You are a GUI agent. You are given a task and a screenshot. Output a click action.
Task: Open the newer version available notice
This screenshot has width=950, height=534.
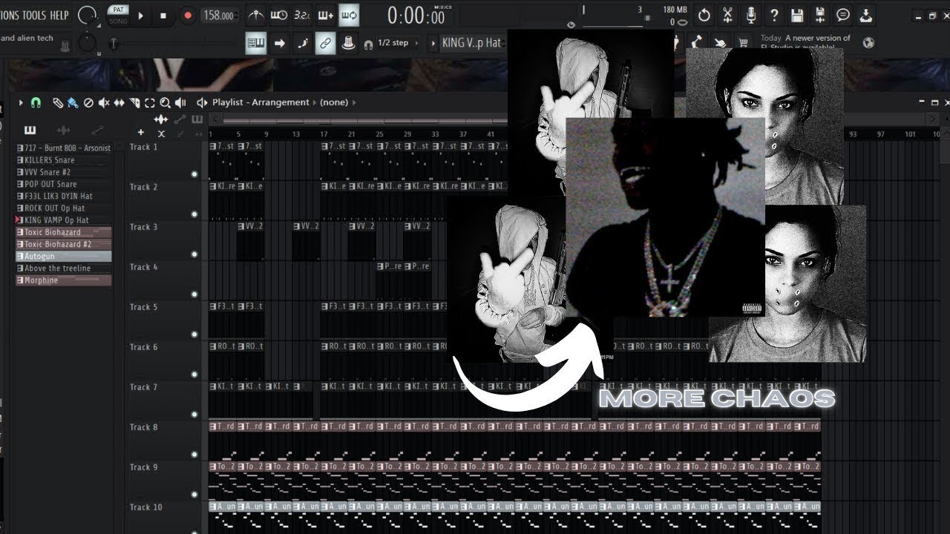point(806,42)
